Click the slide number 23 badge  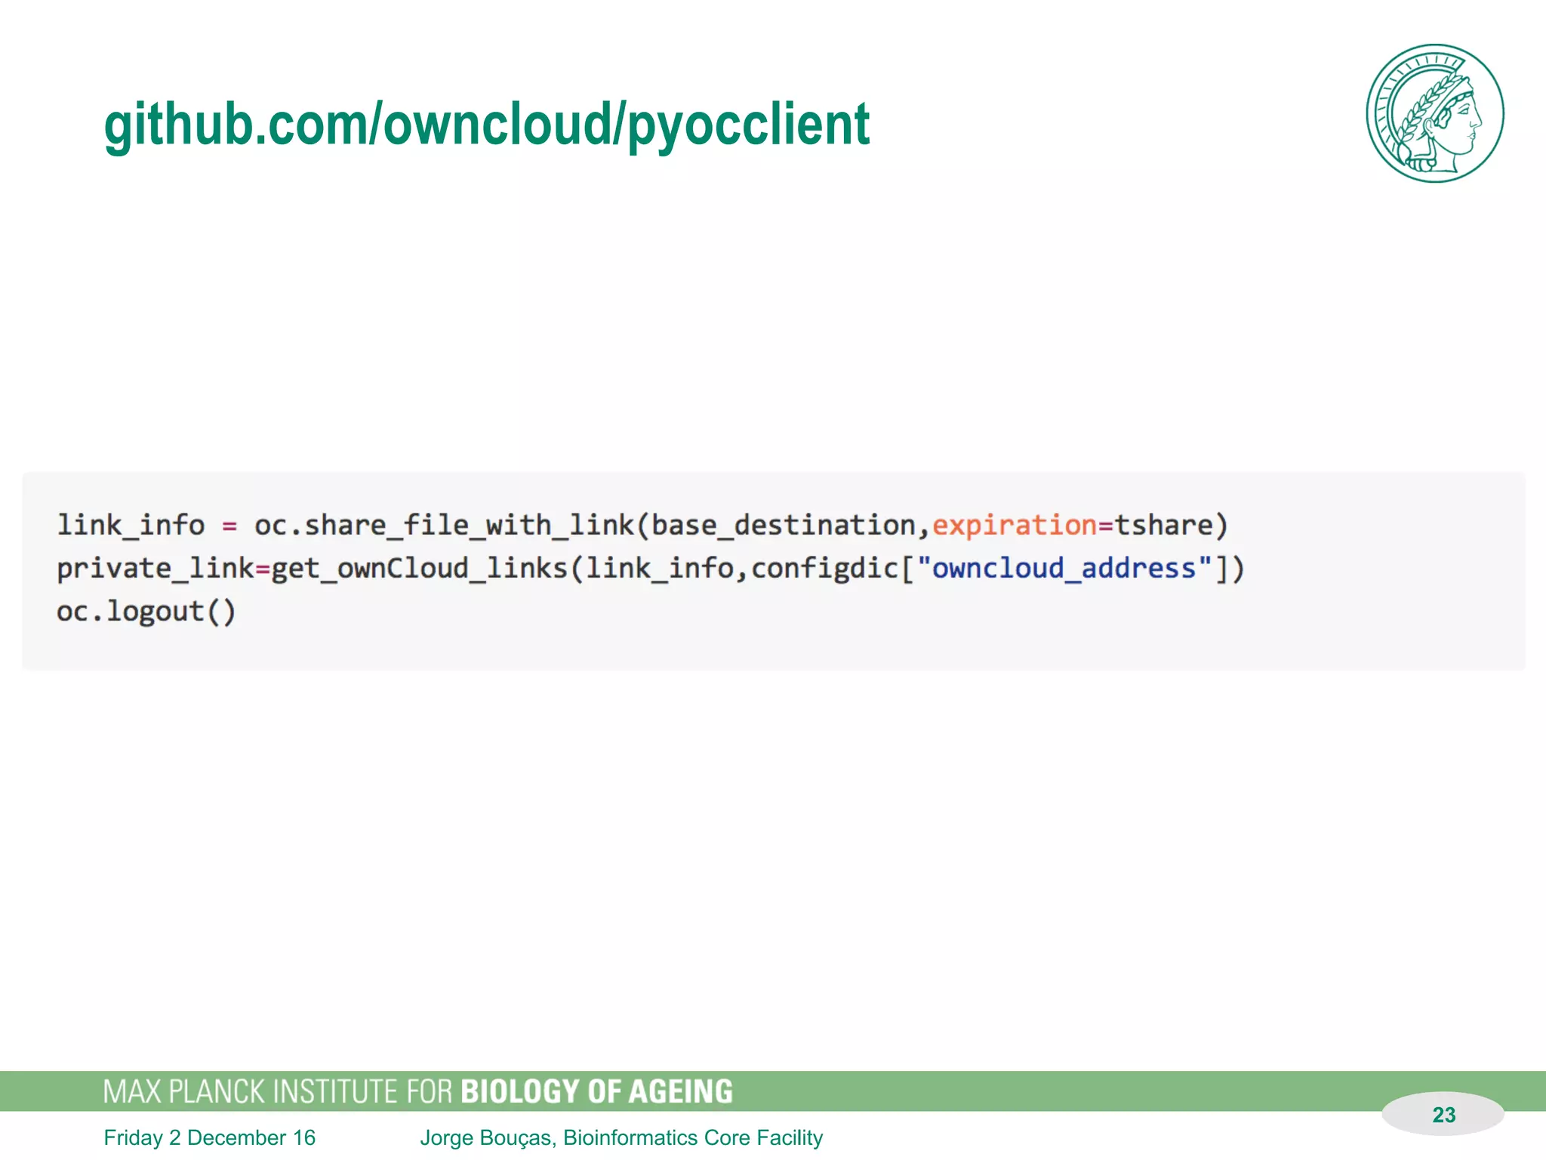pos(1443,1114)
